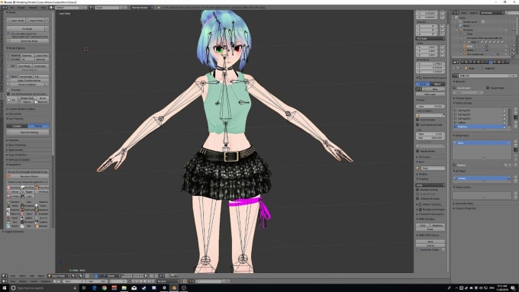Screen dimensions: 519x292
Task: Add a new vertex group with plus icon
Action: click(516, 109)
